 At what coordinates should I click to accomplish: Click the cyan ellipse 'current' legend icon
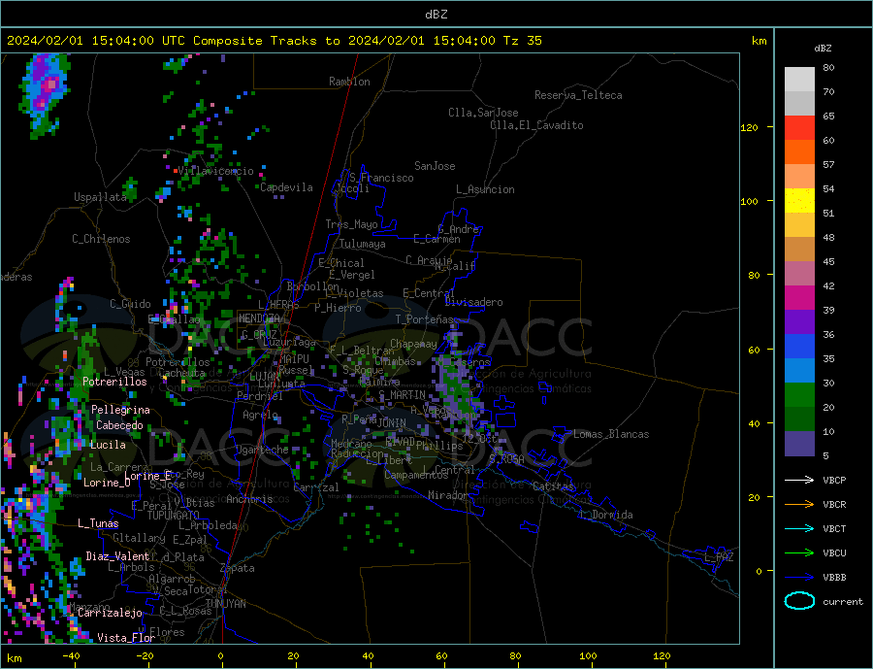coord(799,601)
